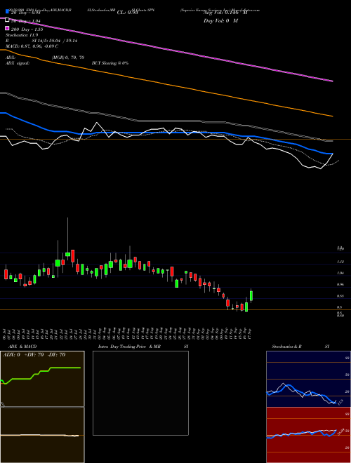351x463 pixels.
Task: Click the 'Avg Vol: 0.146 M' text
Action: (x=225, y=13)
